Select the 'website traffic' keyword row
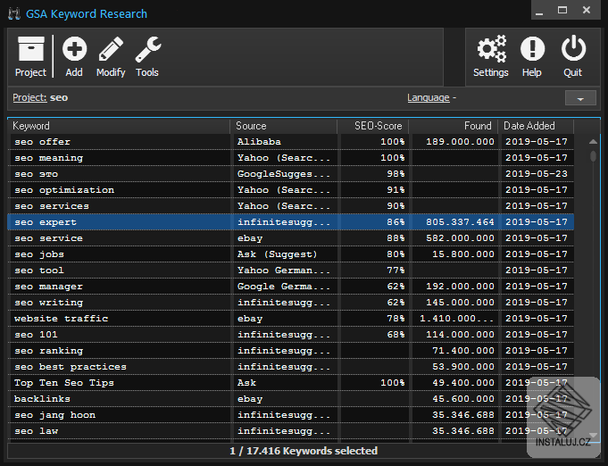Screen dimensions: 608x466 (x=291, y=319)
